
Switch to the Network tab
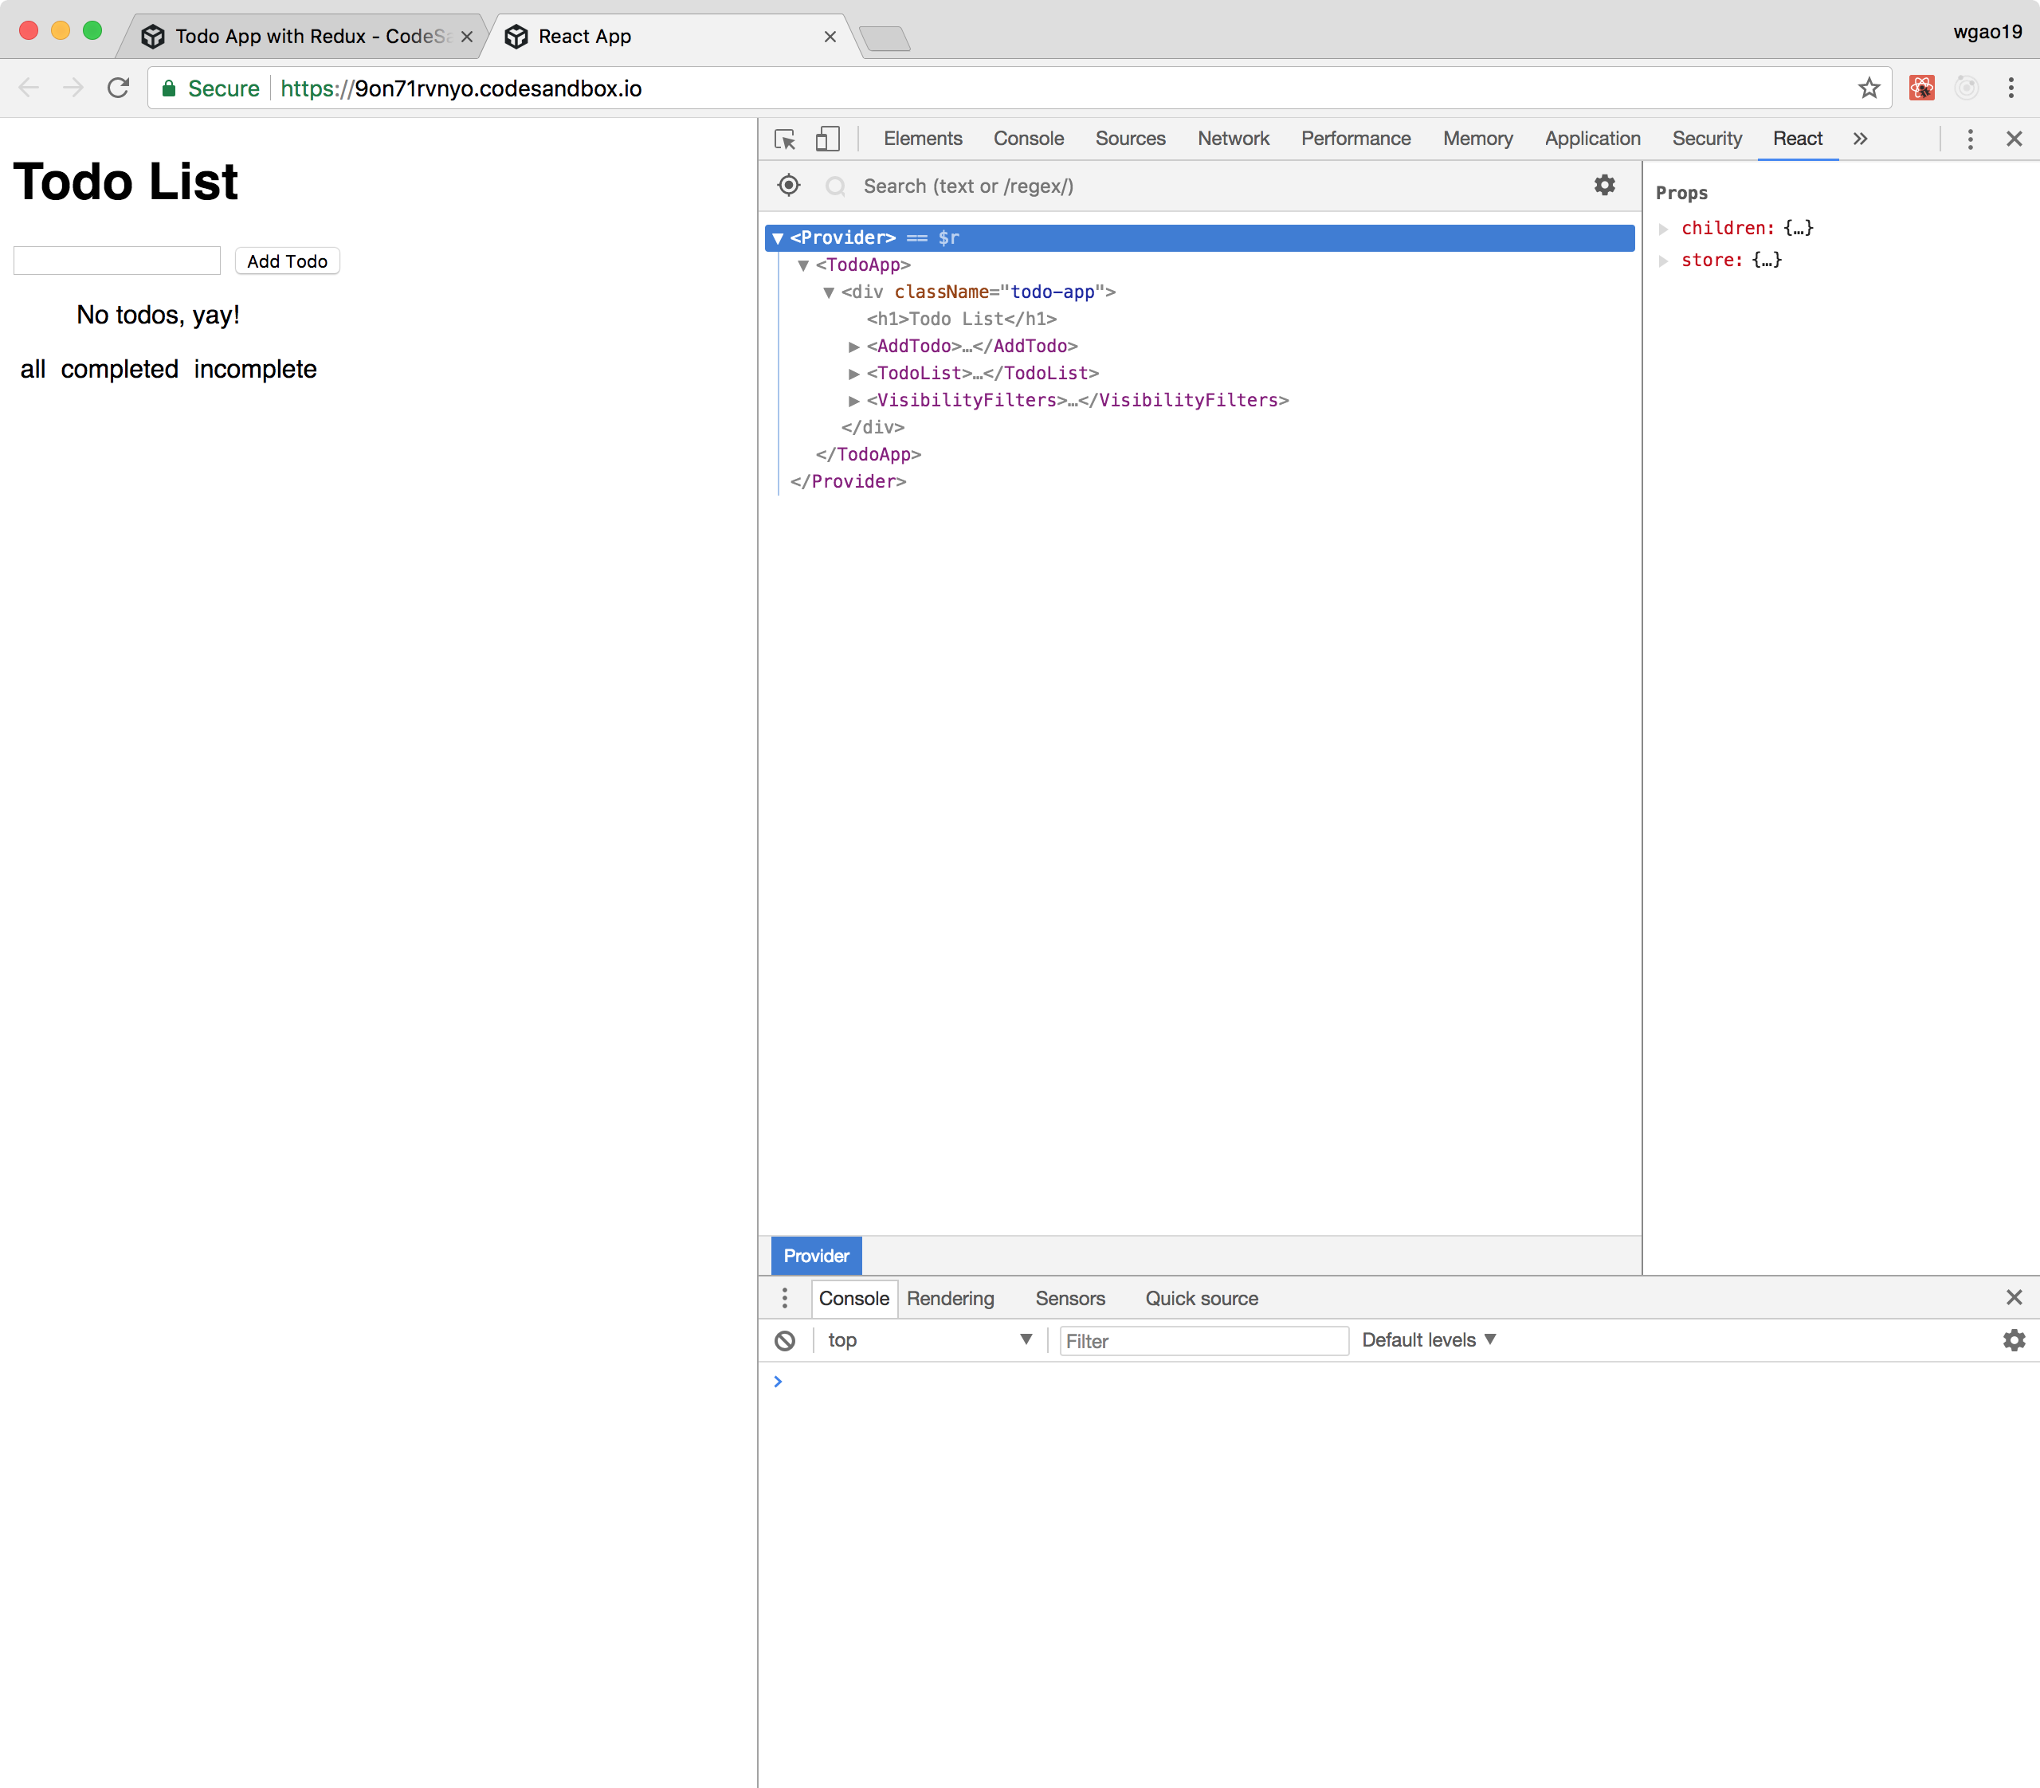1233,139
